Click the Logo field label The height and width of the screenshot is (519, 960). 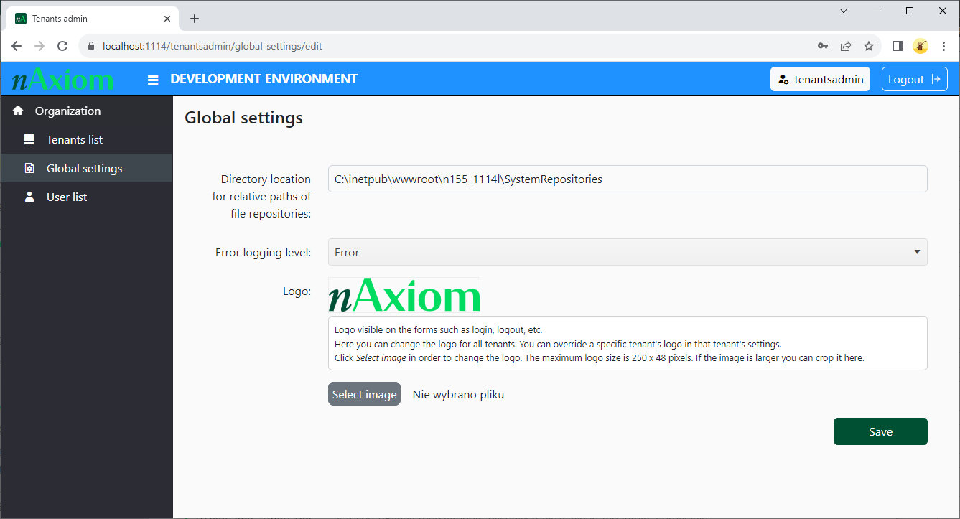click(297, 291)
